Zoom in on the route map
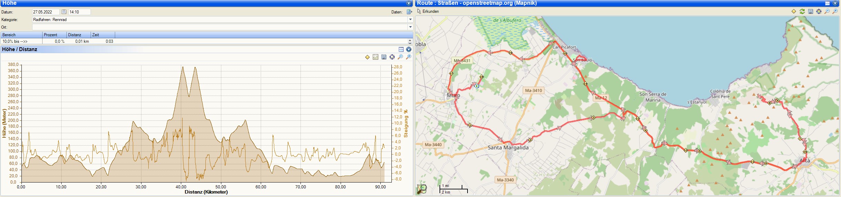This screenshot has width=841, height=197. tap(835, 11)
